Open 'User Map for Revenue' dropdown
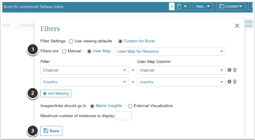 point(170,51)
